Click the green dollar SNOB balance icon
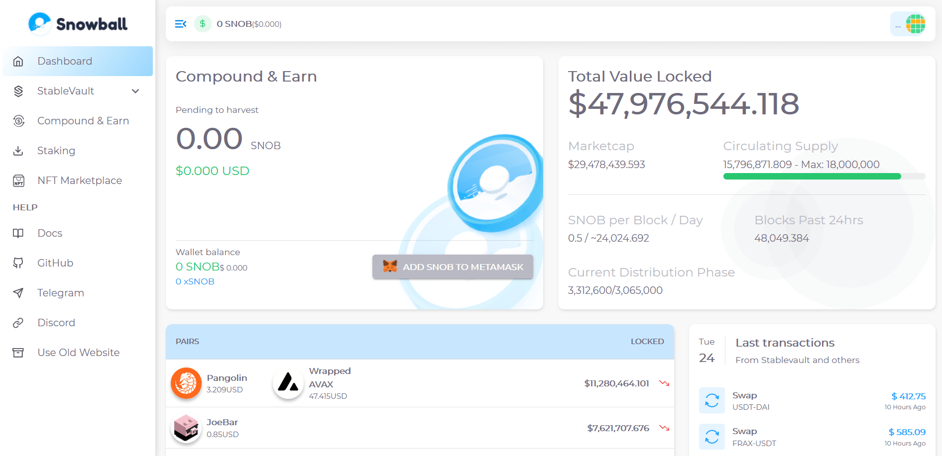 pyautogui.click(x=203, y=24)
